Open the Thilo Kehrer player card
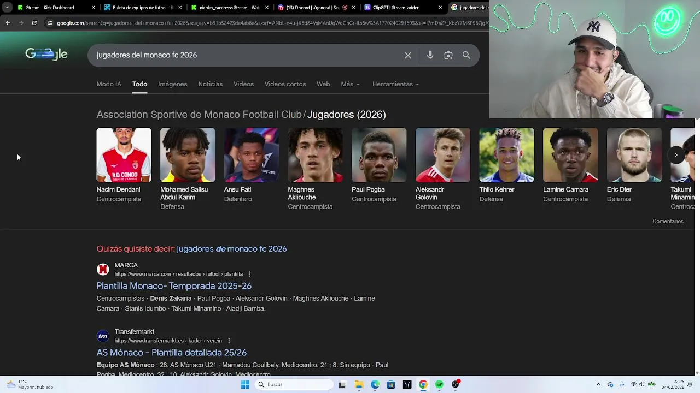 tap(507, 165)
